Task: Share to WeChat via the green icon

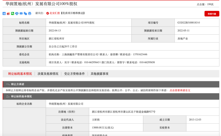Action: tap(13, 13)
